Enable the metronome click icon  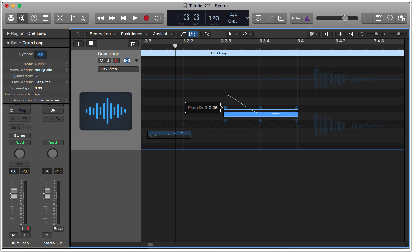(x=307, y=18)
